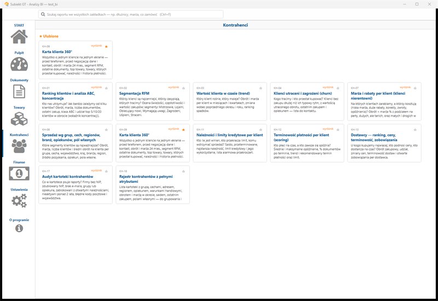The height and width of the screenshot is (301, 438).
Task: Go to the Dokumenty document icon
Action: [19, 91]
